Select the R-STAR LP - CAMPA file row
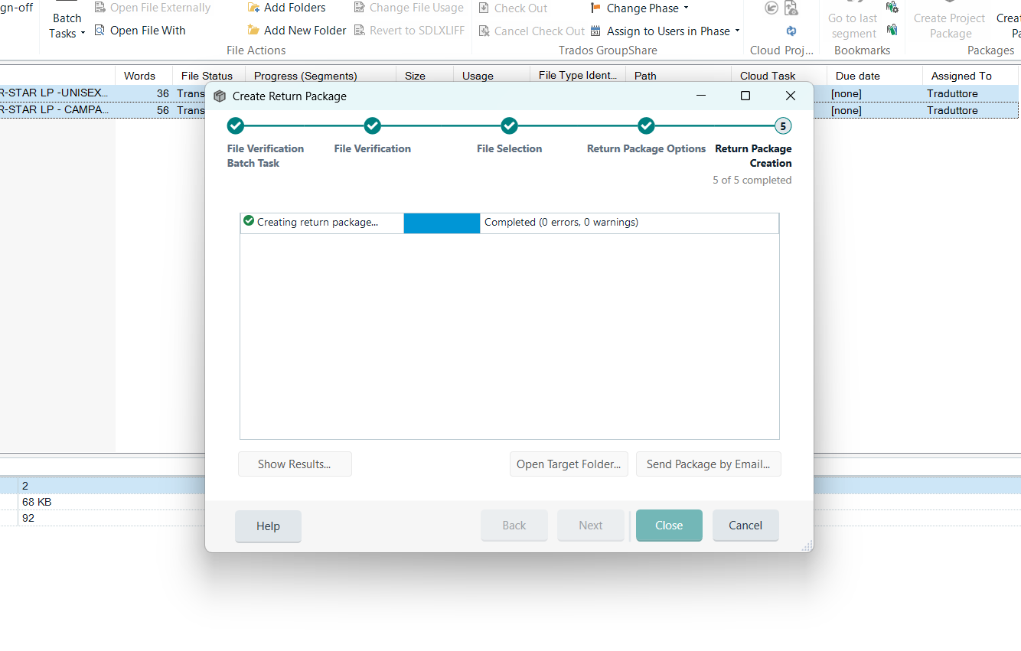 coord(509,110)
